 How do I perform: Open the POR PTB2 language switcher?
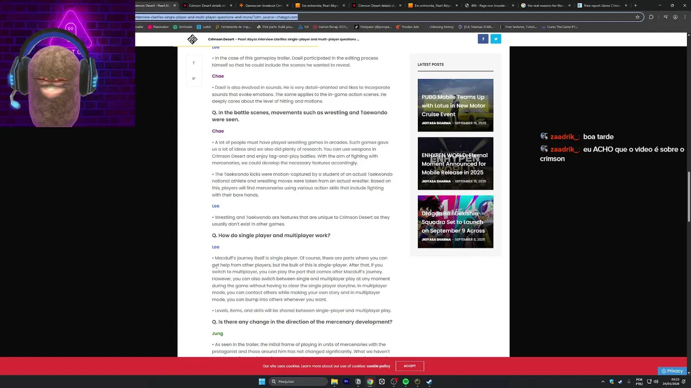639,382
